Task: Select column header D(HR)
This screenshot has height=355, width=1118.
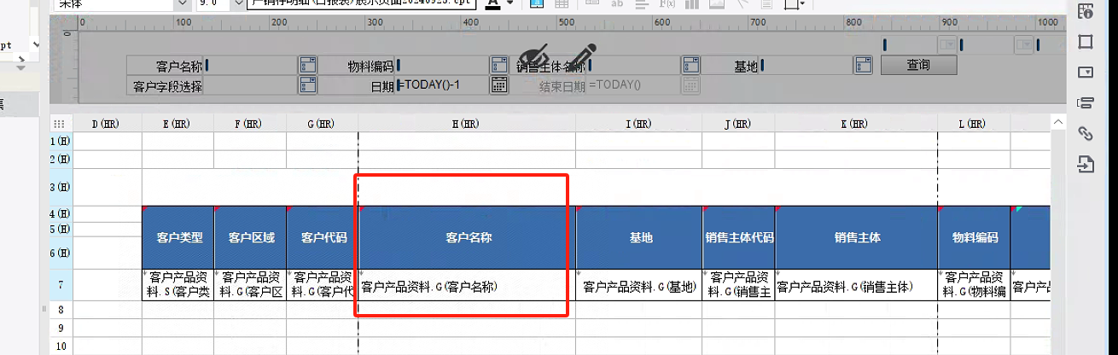Action: tap(107, 124)
